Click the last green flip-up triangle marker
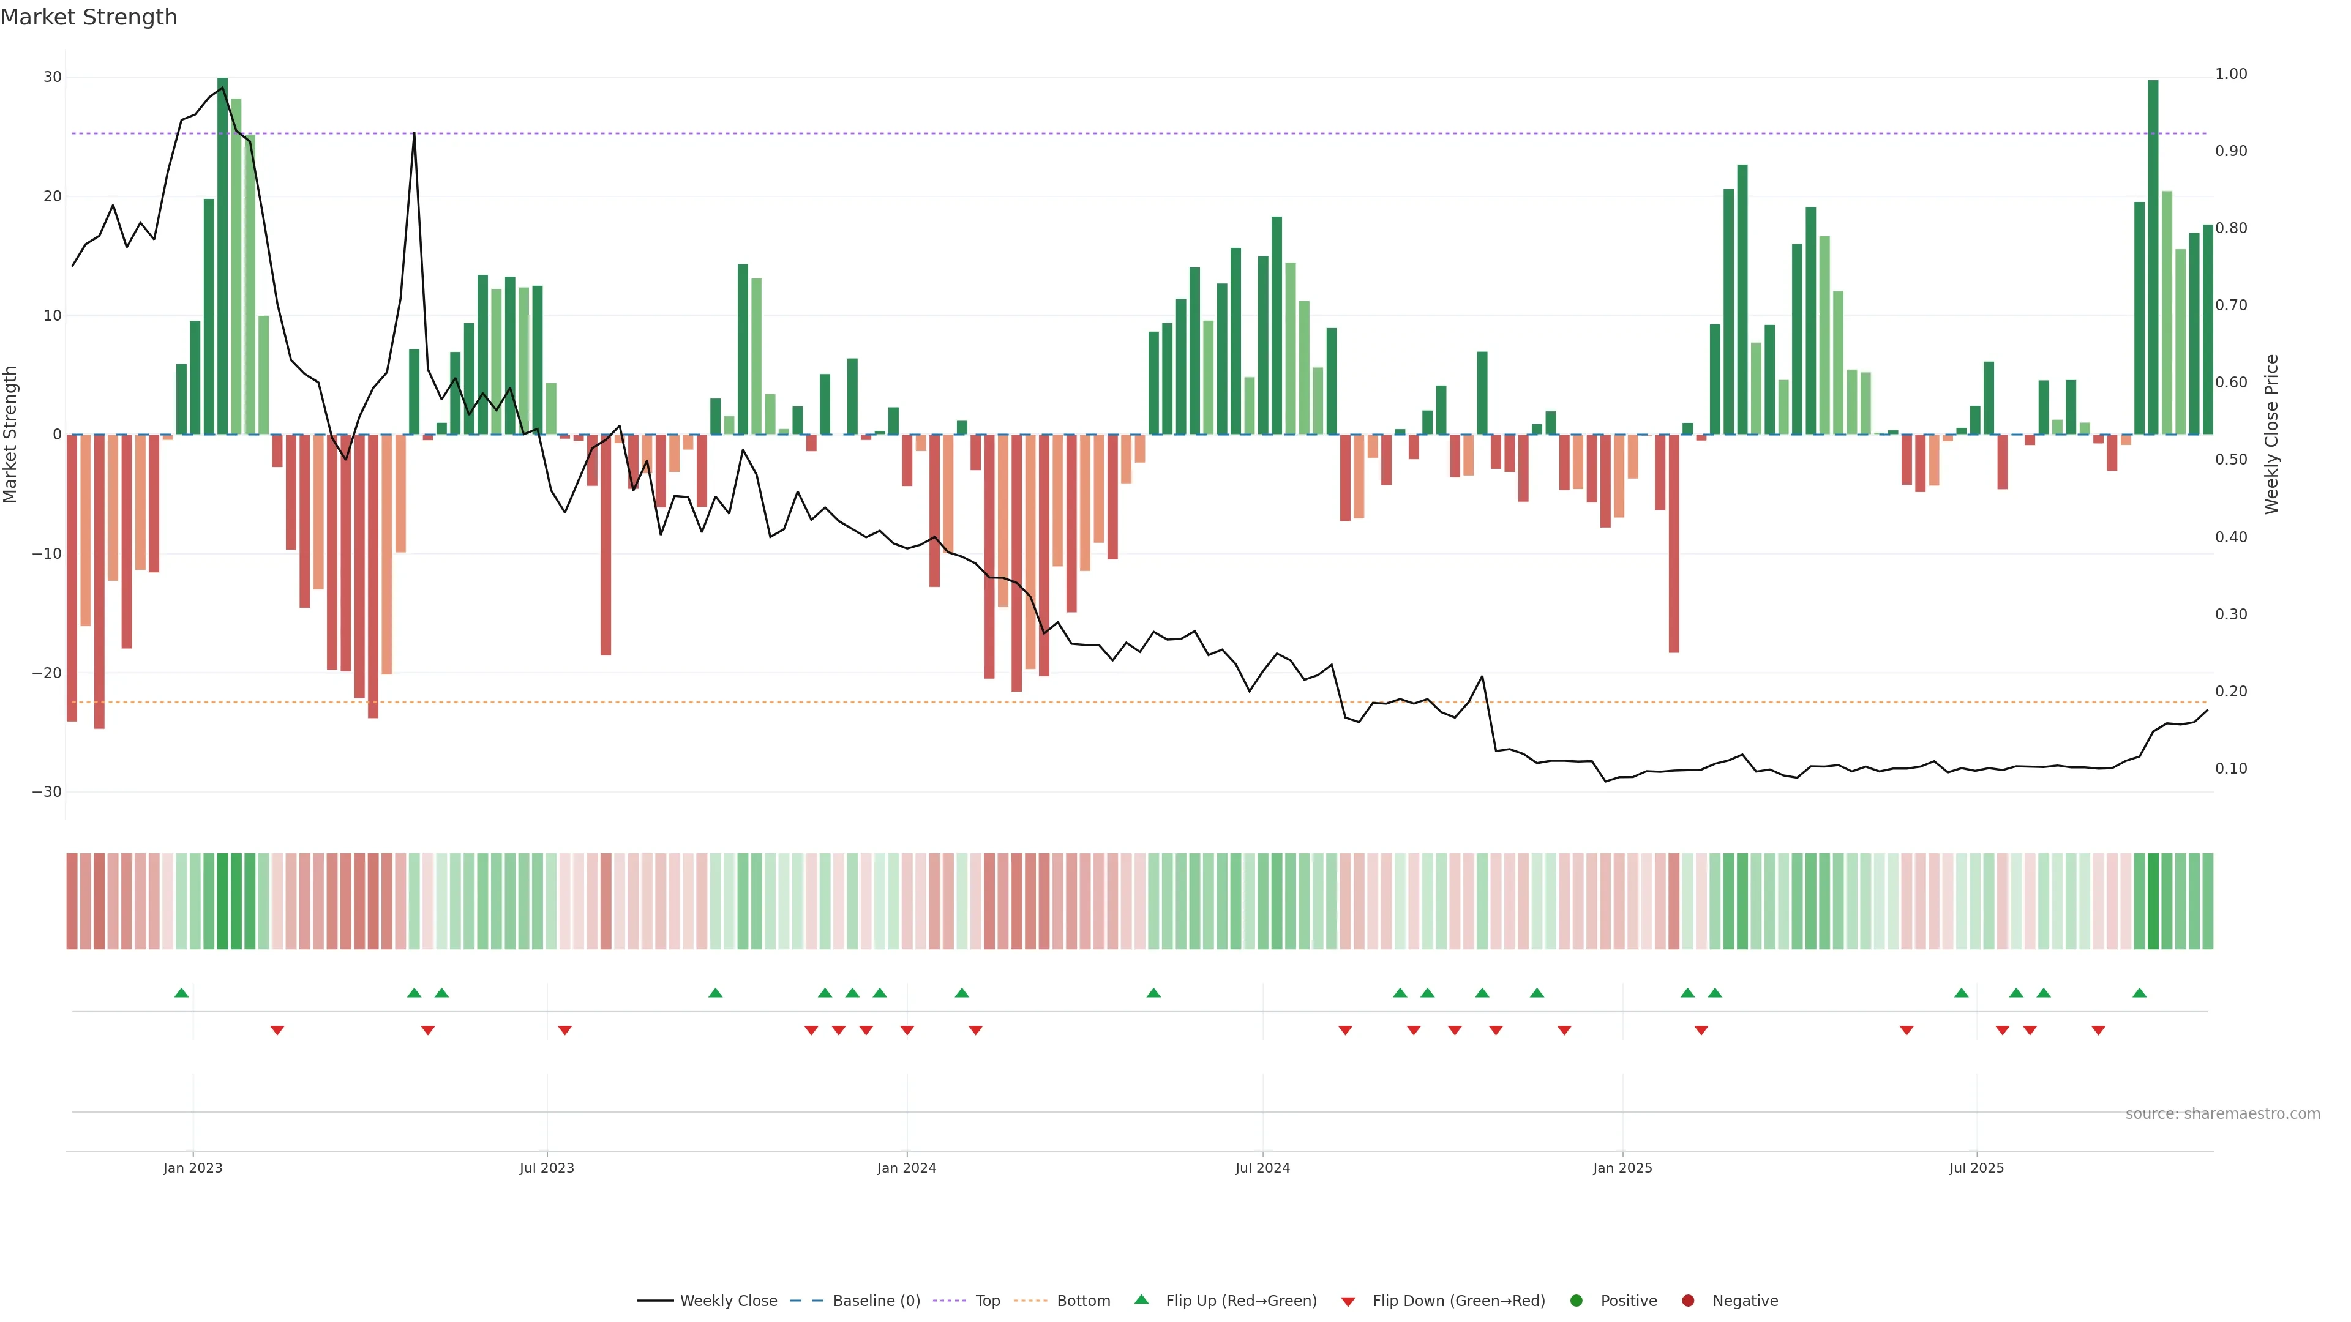2351x1322 pixels. tap(2139, 993)
